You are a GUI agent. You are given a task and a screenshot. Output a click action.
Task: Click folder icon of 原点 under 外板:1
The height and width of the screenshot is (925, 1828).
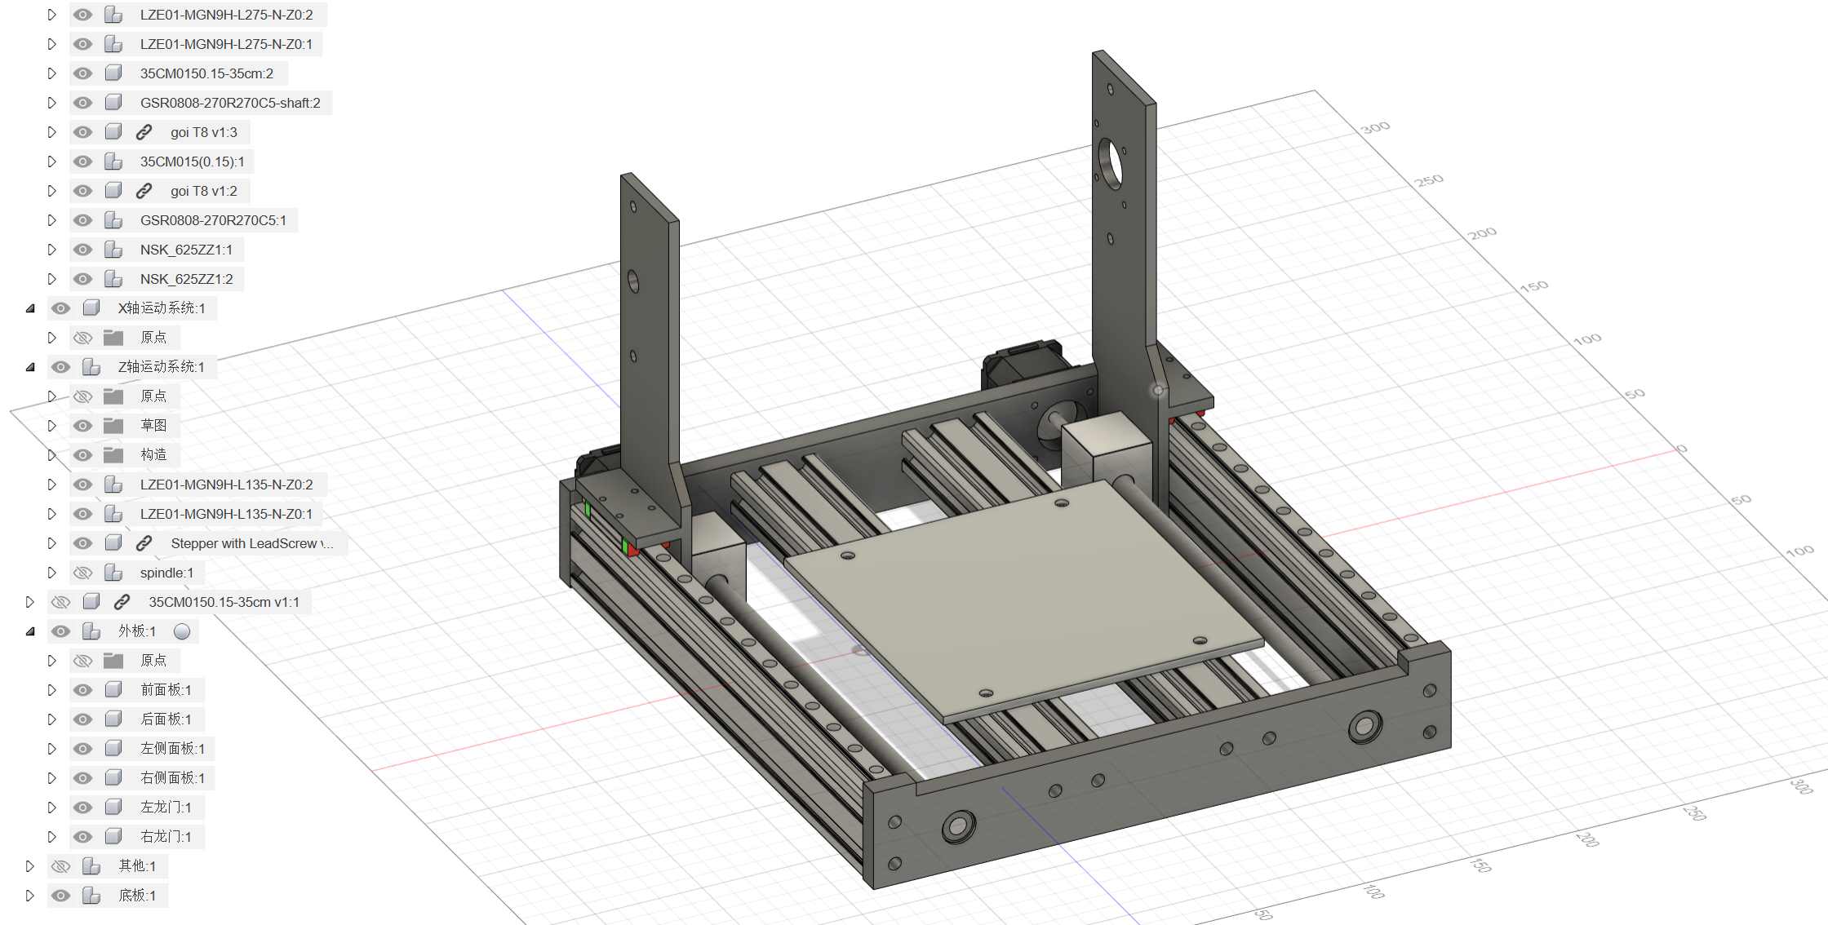click(x=113, y=661)
